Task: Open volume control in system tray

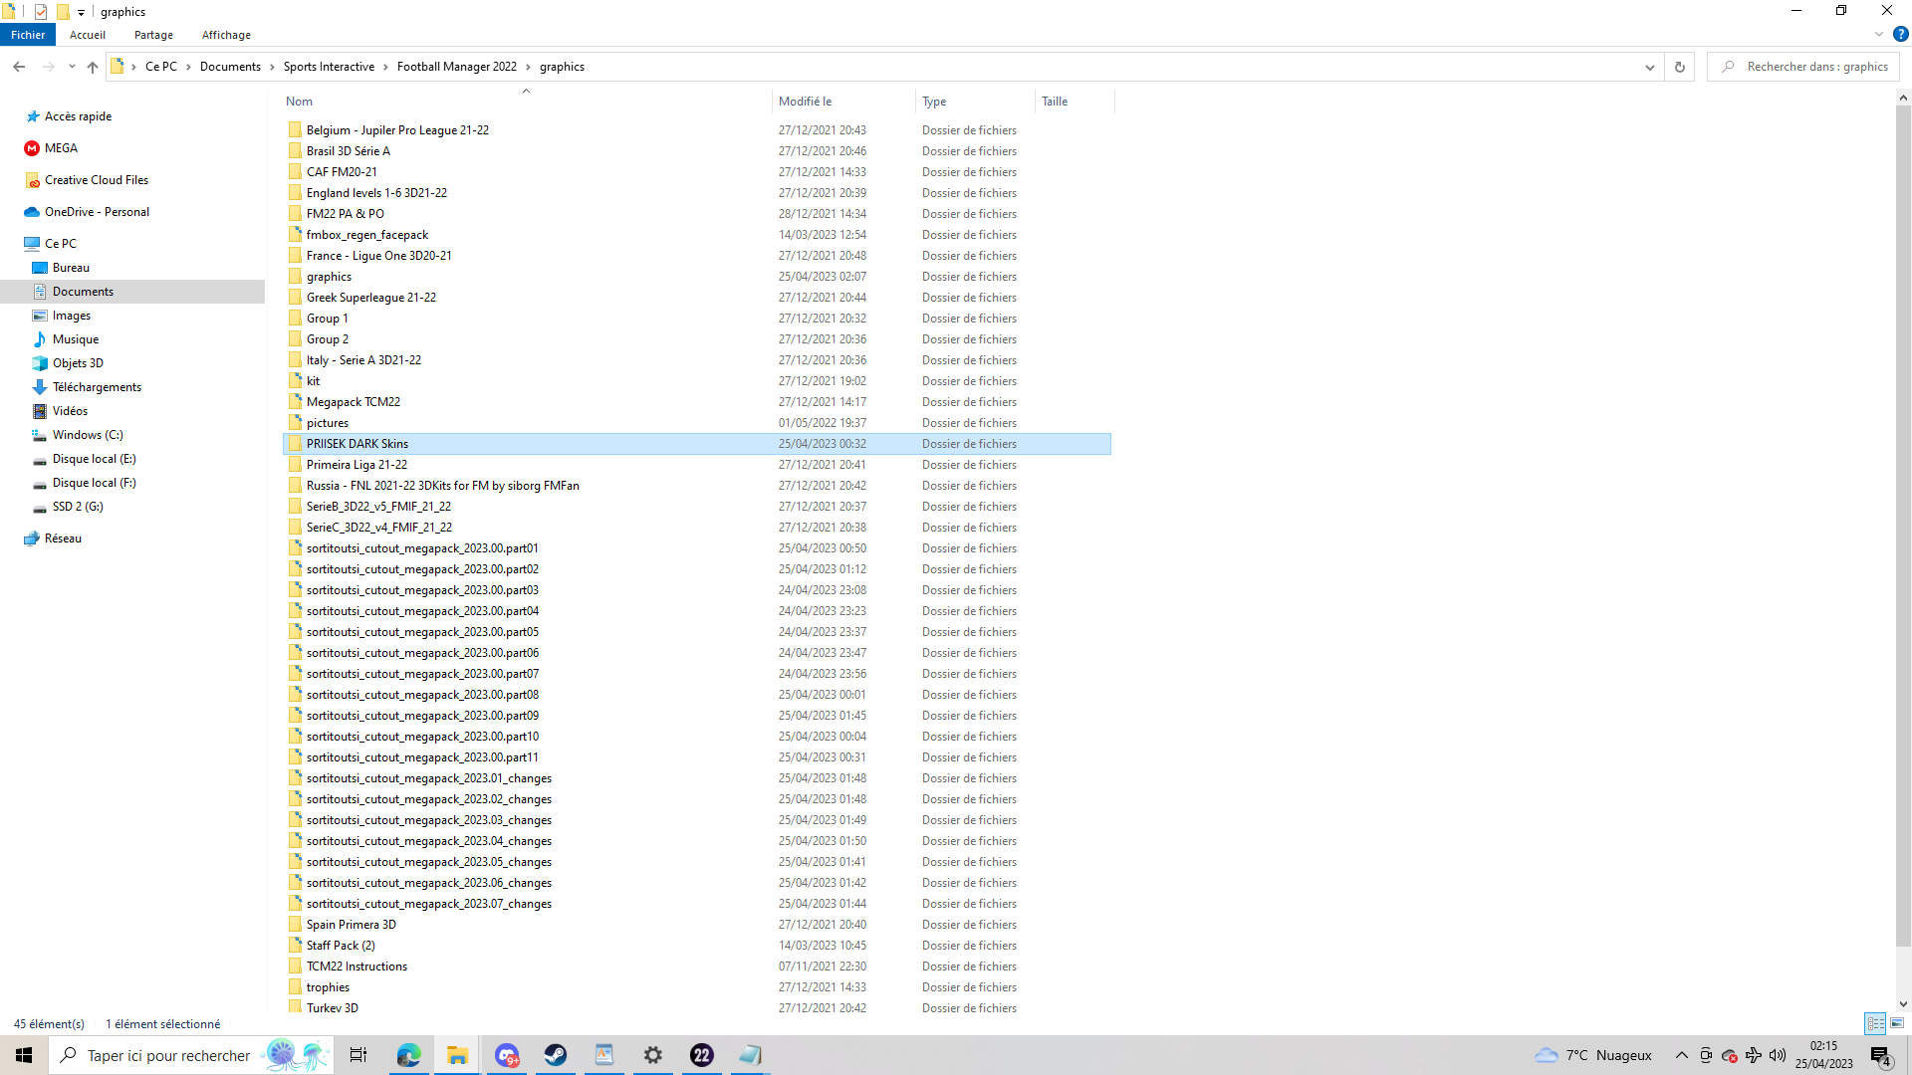Action: click(x=1777, y=1055)
